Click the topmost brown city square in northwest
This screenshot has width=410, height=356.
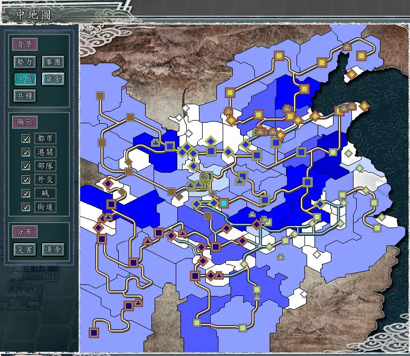100,95
